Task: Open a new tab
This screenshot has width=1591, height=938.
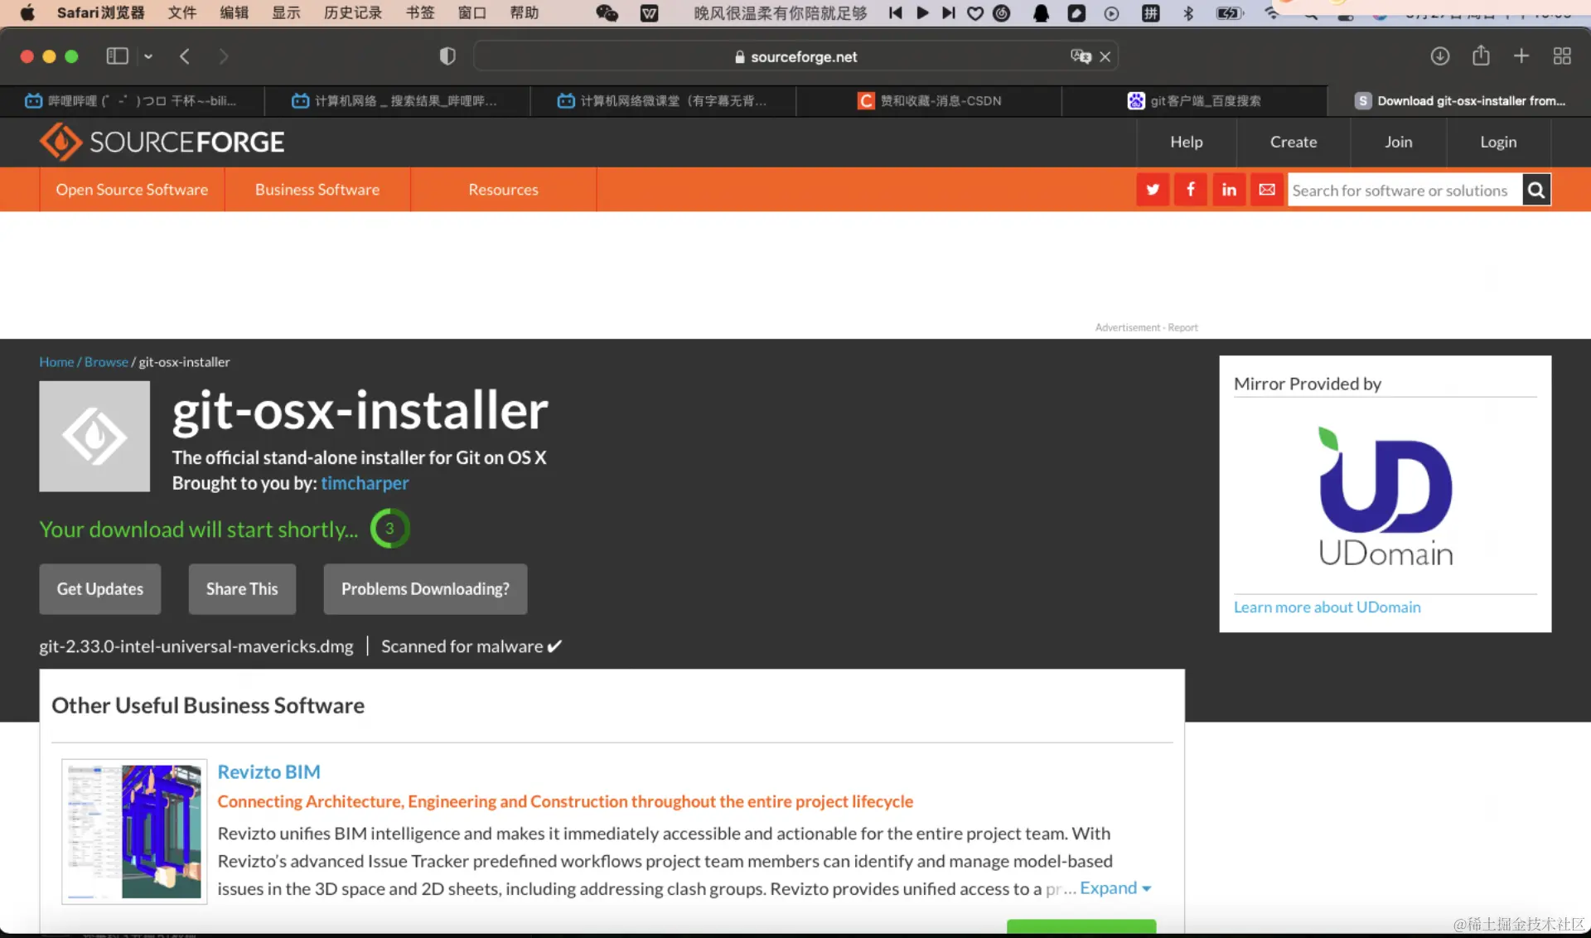Action: [1521, 56]
